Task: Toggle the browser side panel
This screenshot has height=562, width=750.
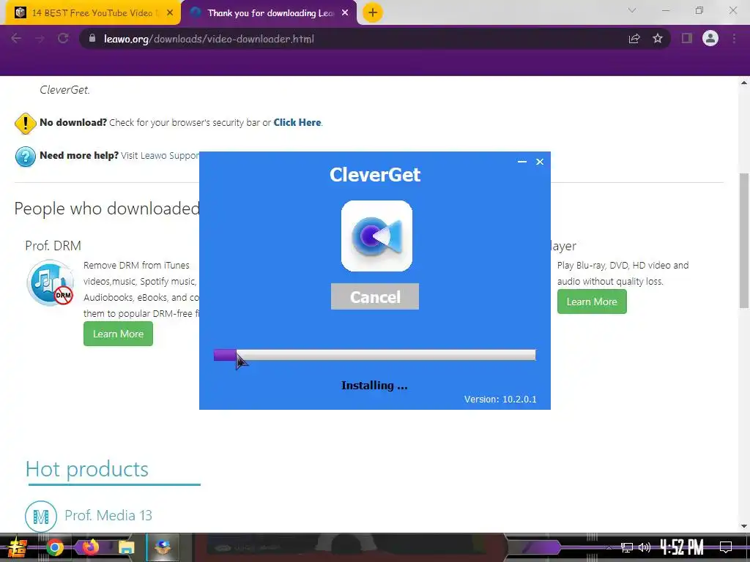Action: (x=687, y=38)
